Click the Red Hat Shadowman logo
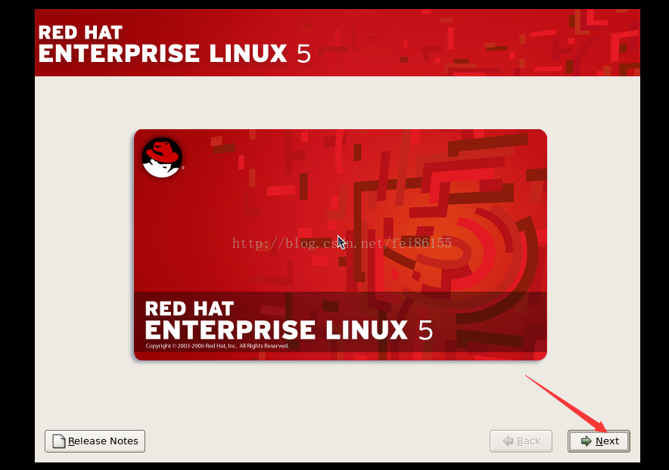 [162, 157]
